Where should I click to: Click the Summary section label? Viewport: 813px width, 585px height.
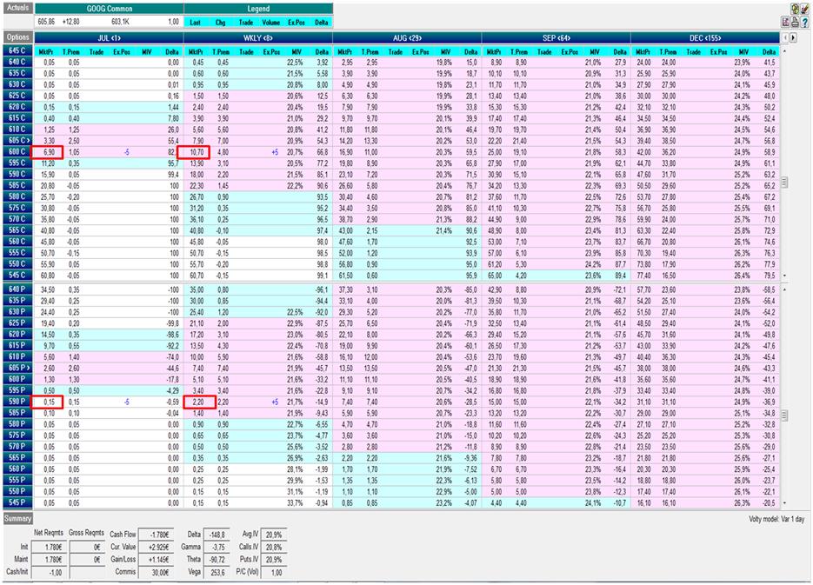pyautogui.click(x=18, y=518)
